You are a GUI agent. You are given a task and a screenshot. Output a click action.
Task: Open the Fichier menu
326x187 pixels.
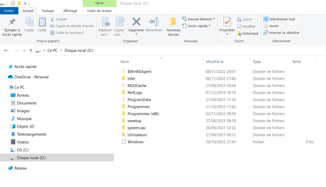point(9,11)
